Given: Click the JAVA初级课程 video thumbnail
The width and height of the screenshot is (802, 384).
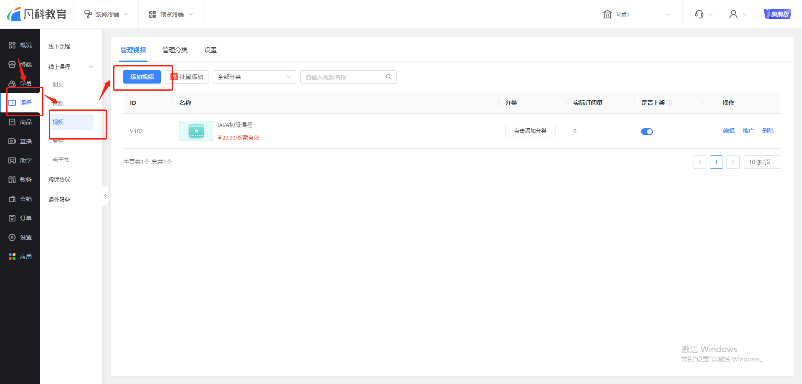Looking at the screenshot, I should [196, 131].
